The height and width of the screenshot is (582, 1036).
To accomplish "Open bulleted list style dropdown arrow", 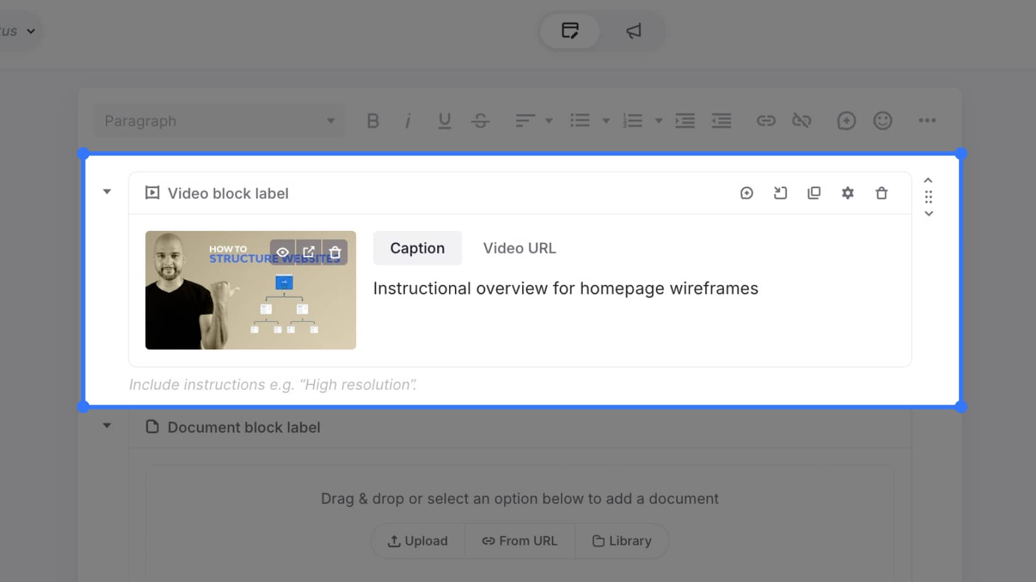I will click(x=606, y=121).
